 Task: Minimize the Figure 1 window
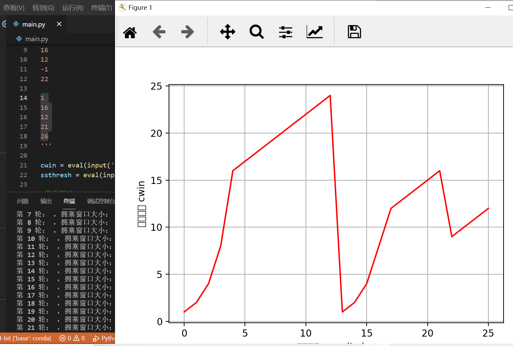pyautogui.click(x=488, y=7)
